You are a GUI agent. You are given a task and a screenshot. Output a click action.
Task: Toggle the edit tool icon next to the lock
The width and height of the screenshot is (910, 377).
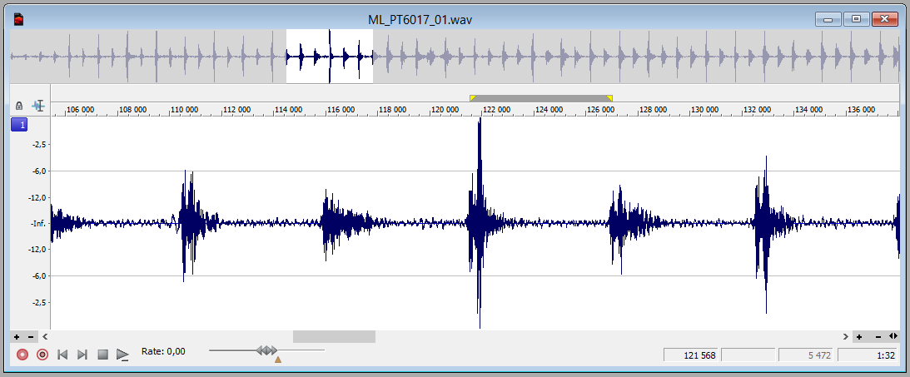coord(37,107)
